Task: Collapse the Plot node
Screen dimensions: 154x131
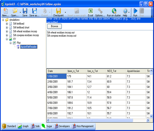Action: pyautogui.click(x=10, y=43)
